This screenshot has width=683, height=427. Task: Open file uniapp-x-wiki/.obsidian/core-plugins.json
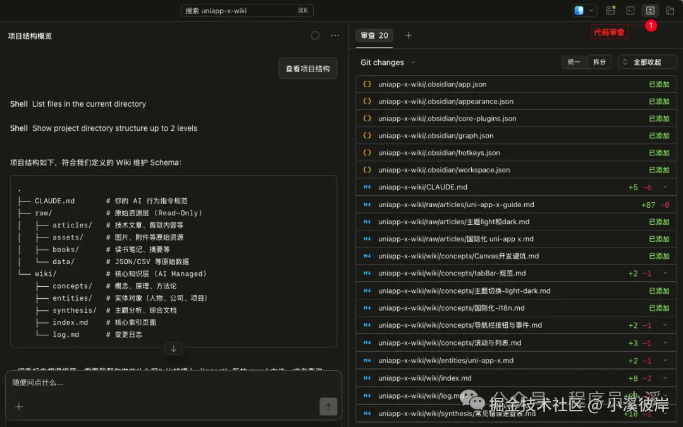pyautogui.click(x=447, y=118)
